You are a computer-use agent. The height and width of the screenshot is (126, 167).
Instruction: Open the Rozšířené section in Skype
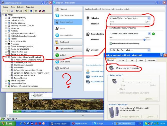pyautogui.click(x=68, y=68)
